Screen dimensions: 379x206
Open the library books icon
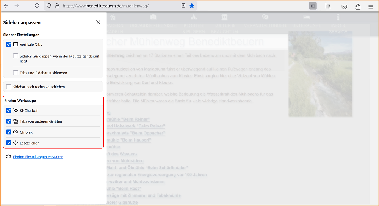[x=328, y=6]
